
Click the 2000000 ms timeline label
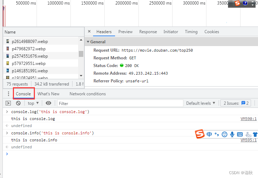pyautogui.click(x=127, y=3)
